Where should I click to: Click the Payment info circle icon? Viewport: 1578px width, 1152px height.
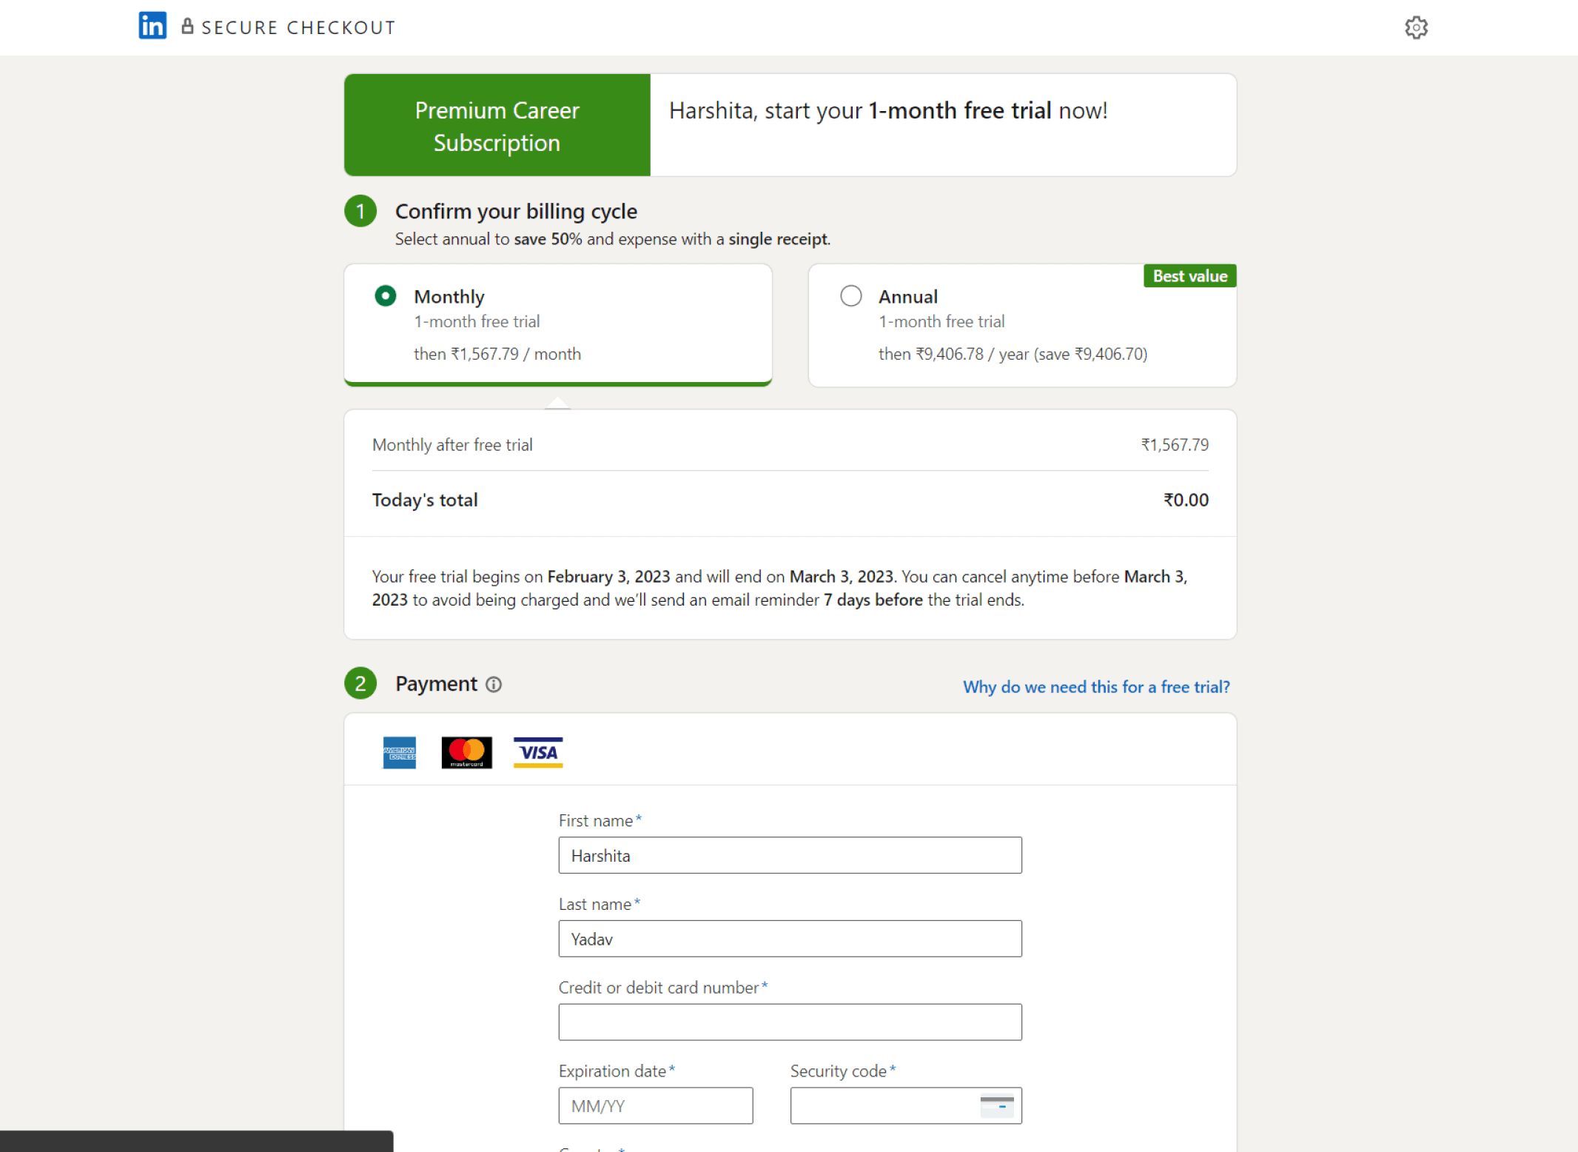point(494,684)
